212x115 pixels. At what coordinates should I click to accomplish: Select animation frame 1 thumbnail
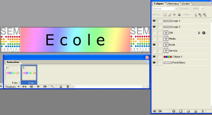pyautogui.click(x=12, y=73)
